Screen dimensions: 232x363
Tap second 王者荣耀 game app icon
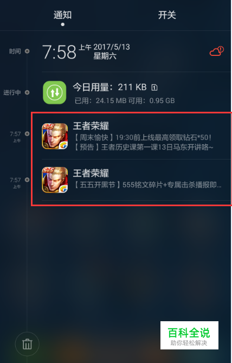(x=55, y=180)
